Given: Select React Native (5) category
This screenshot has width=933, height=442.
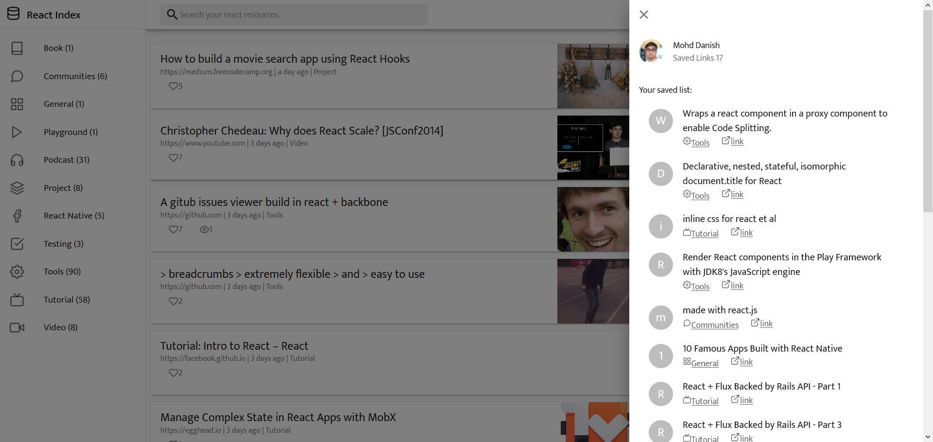Looking at the screenshot, I should (x=73, y=216).
